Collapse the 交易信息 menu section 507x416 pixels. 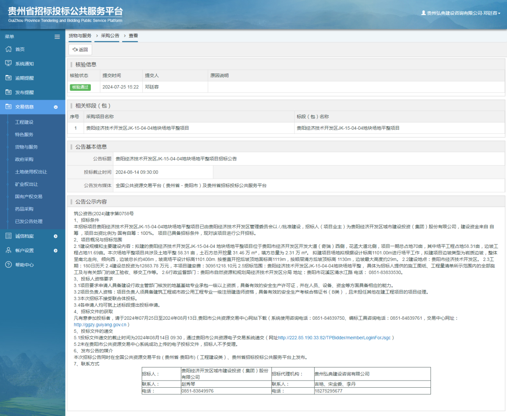point(56,107)
